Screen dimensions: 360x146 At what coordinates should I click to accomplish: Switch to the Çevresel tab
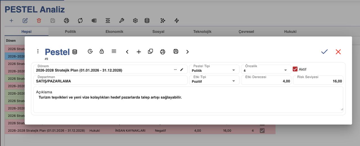click(x=246, y=32)
